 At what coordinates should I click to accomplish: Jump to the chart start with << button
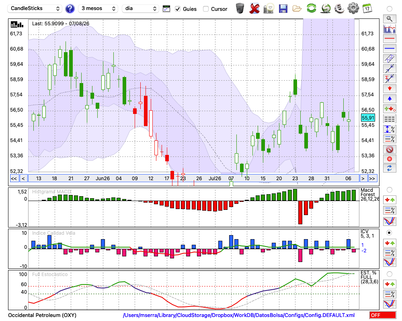click(14, 179)
